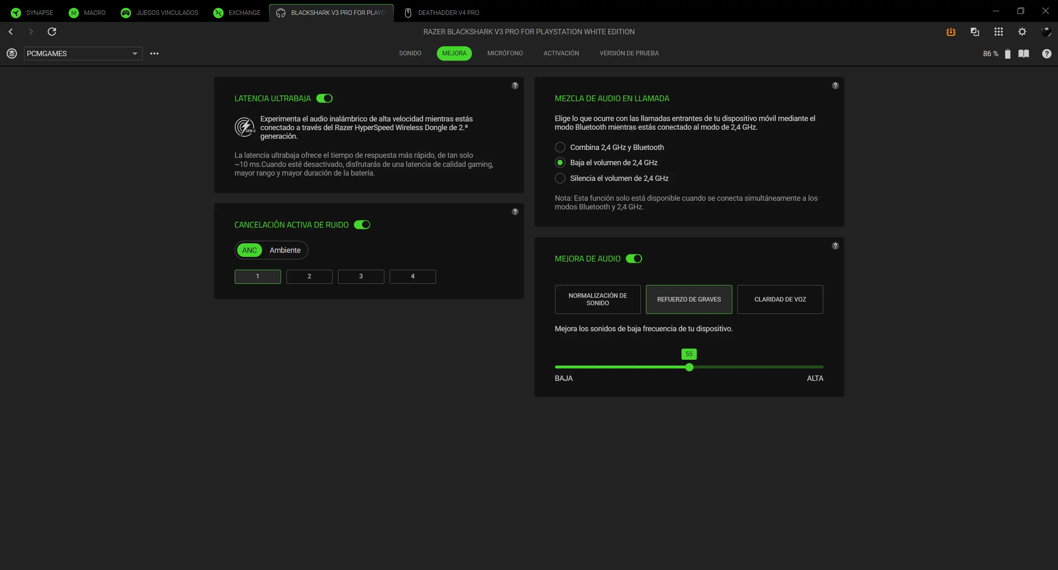Click the 86 % battery percentage text
The image size is (1058, 570).
[x=991, y=54]
